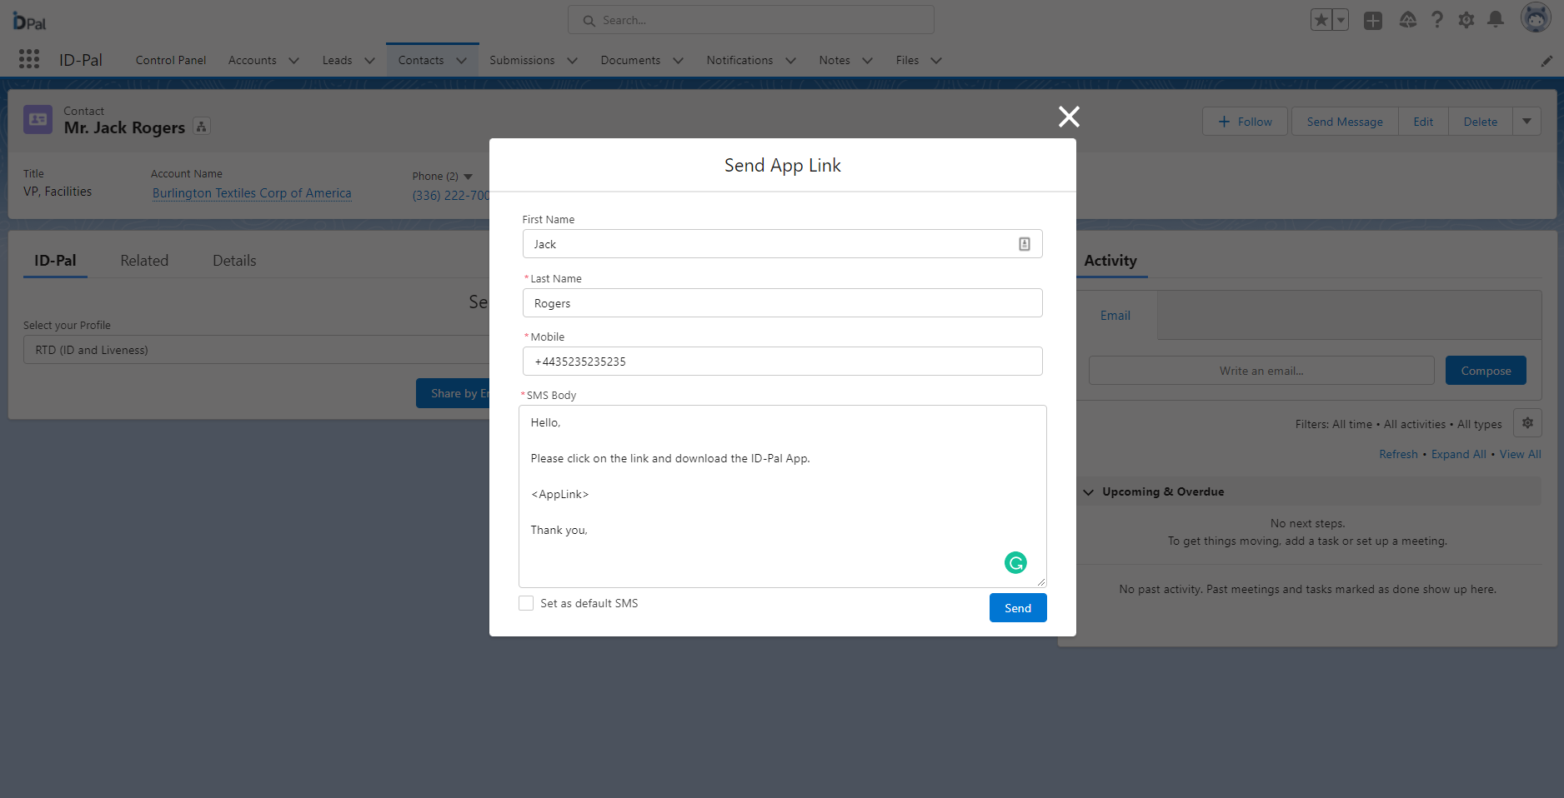The width and height of the screenshot is (1564, 798).
Task: Open the App Launcher grid icon
Action: (29, 59)
